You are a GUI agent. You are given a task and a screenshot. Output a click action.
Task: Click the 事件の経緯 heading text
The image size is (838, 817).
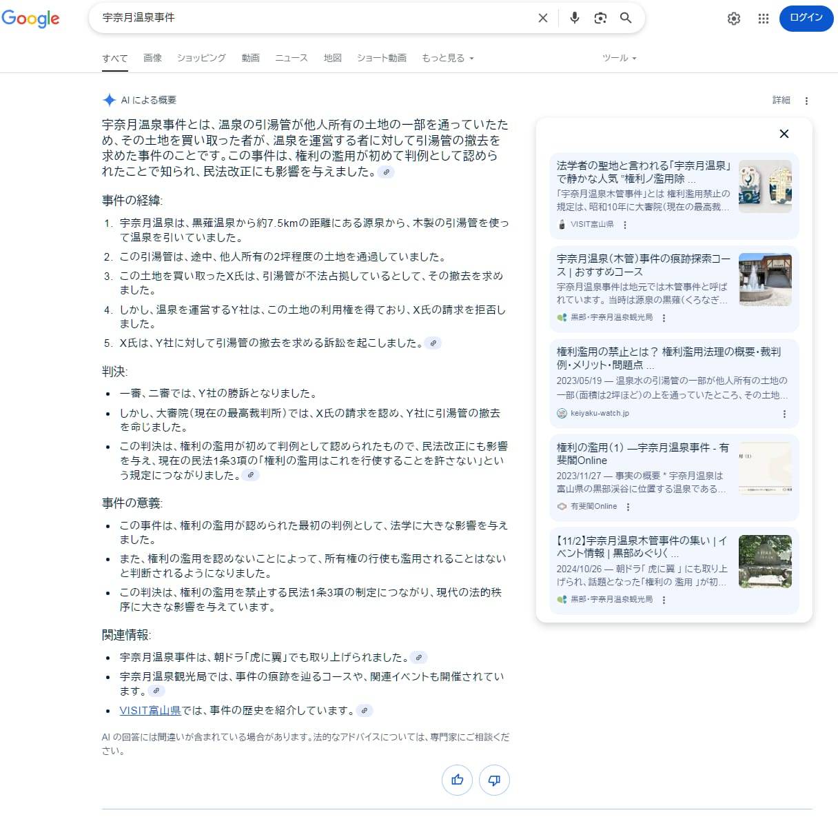point(132,201)
